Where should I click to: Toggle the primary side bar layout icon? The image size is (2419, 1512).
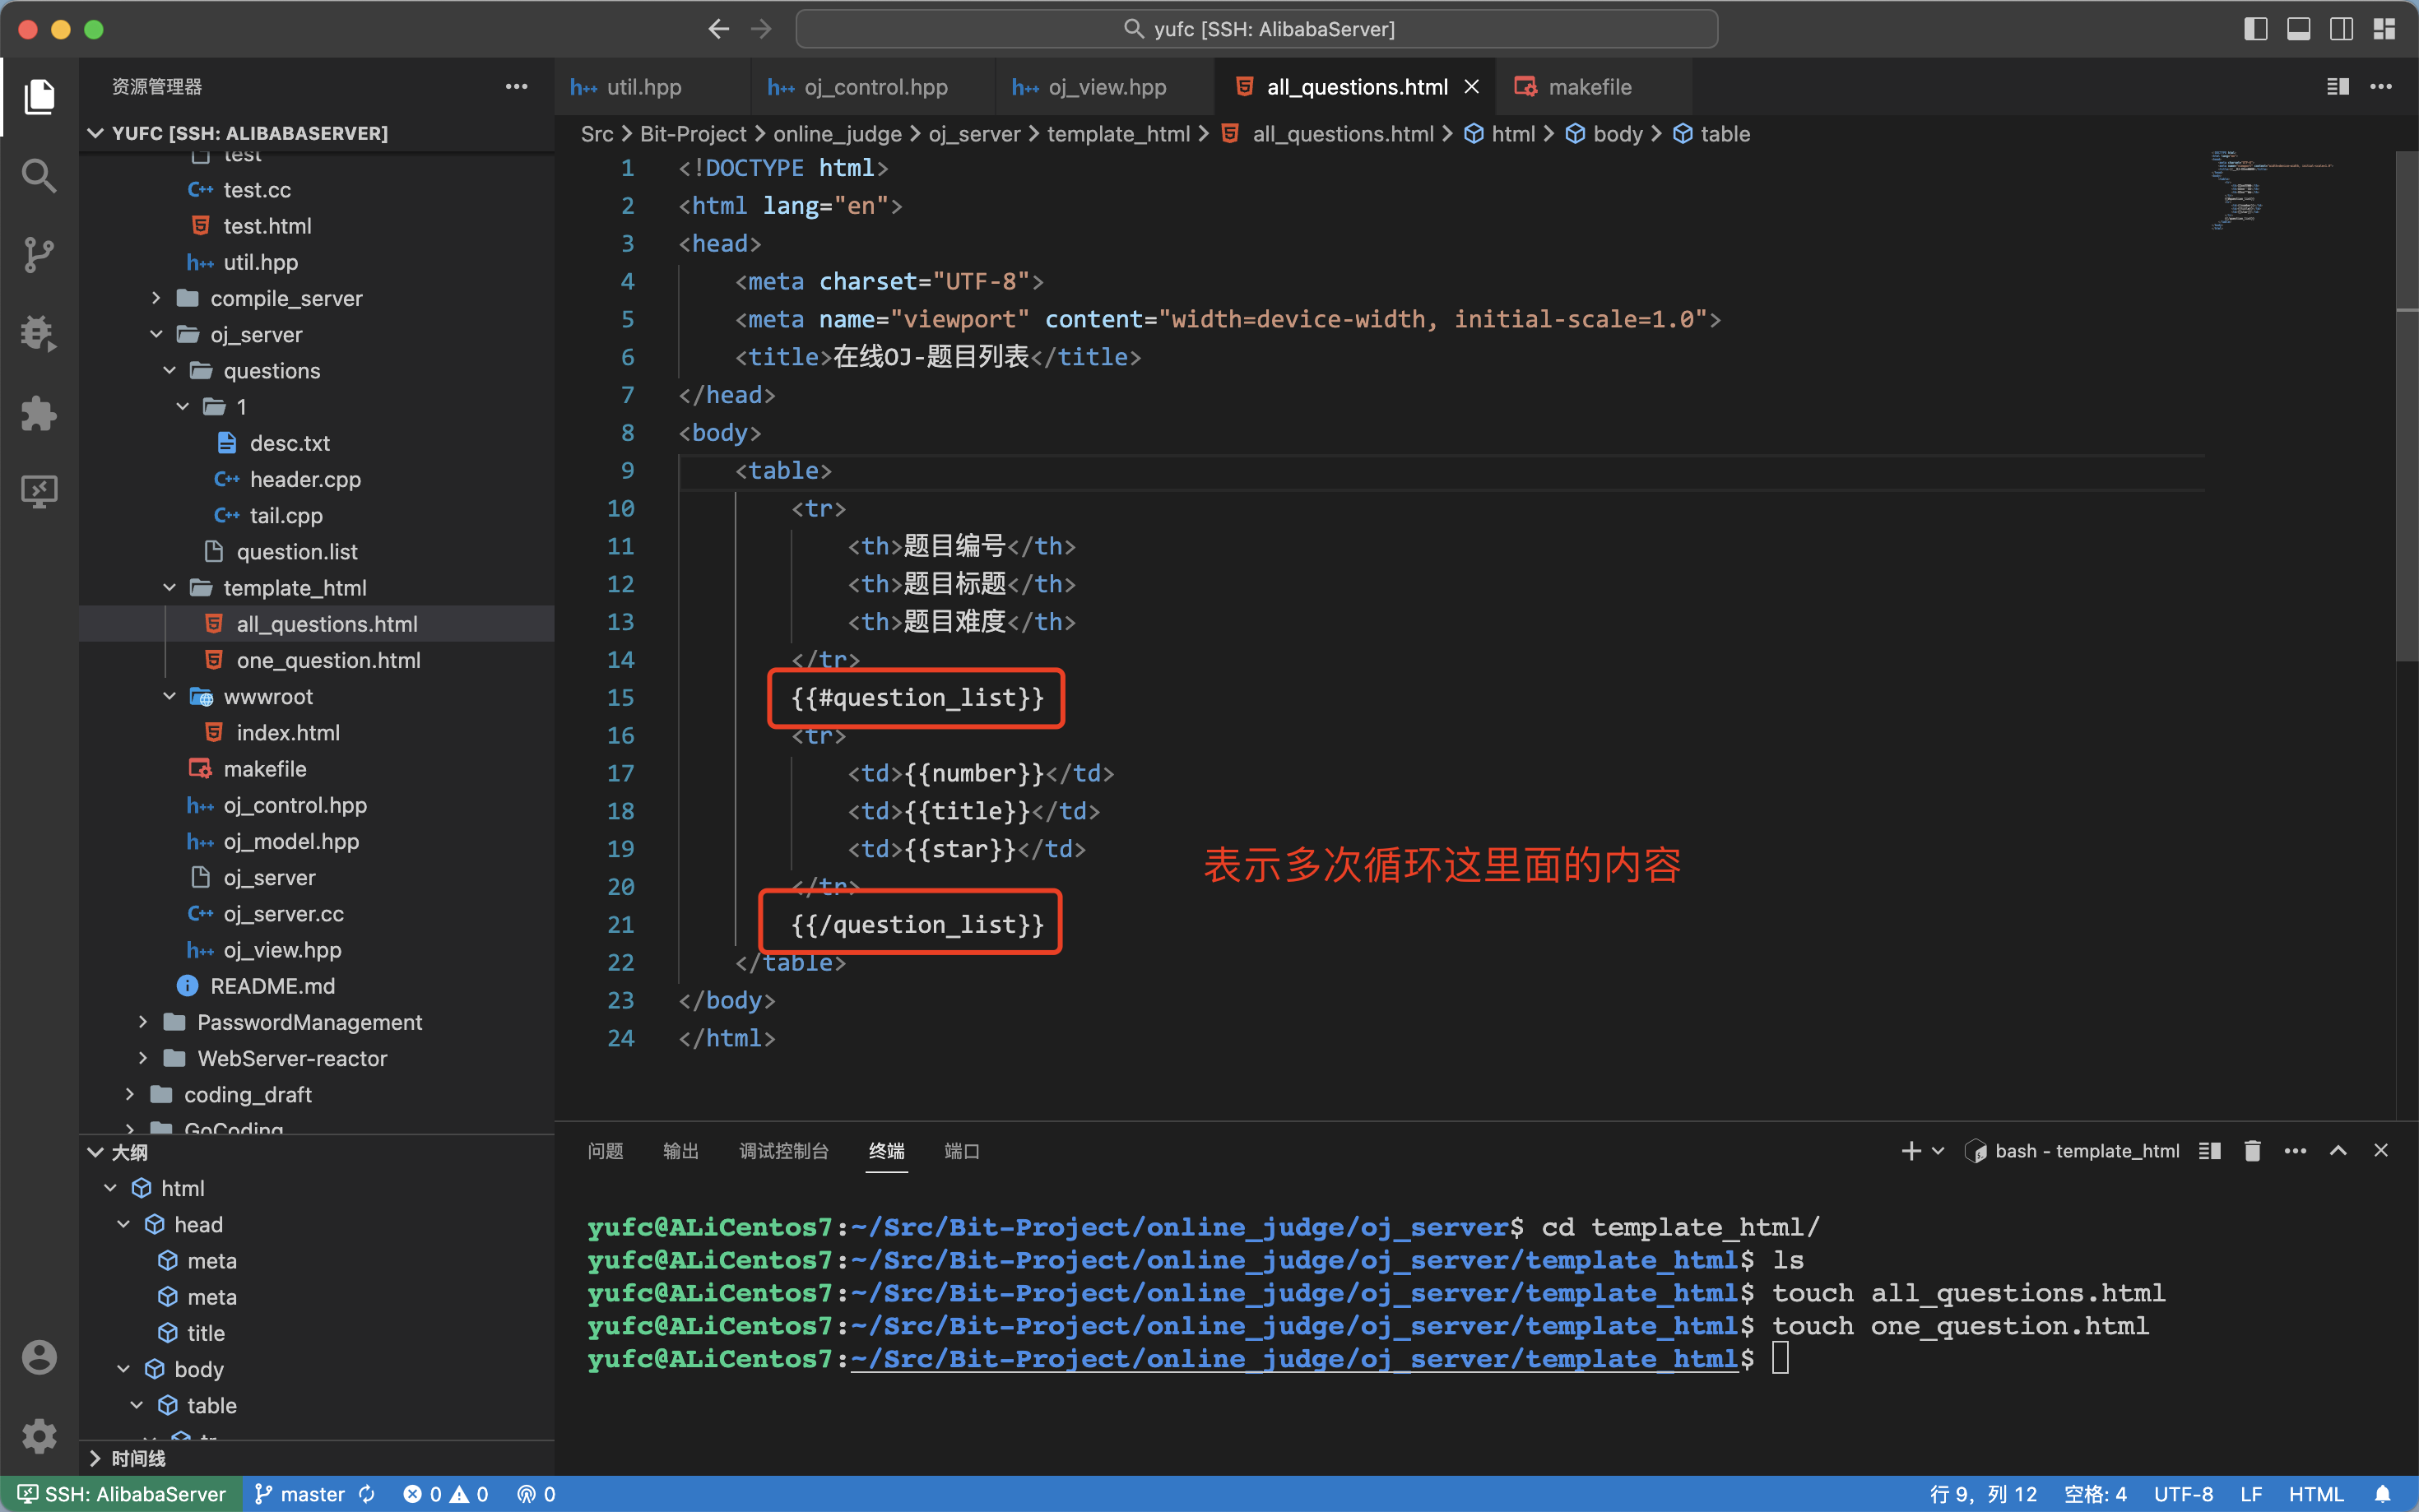[2255, 29]
